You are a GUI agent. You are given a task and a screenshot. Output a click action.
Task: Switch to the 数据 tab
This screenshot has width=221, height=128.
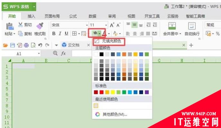pos(92,16)
